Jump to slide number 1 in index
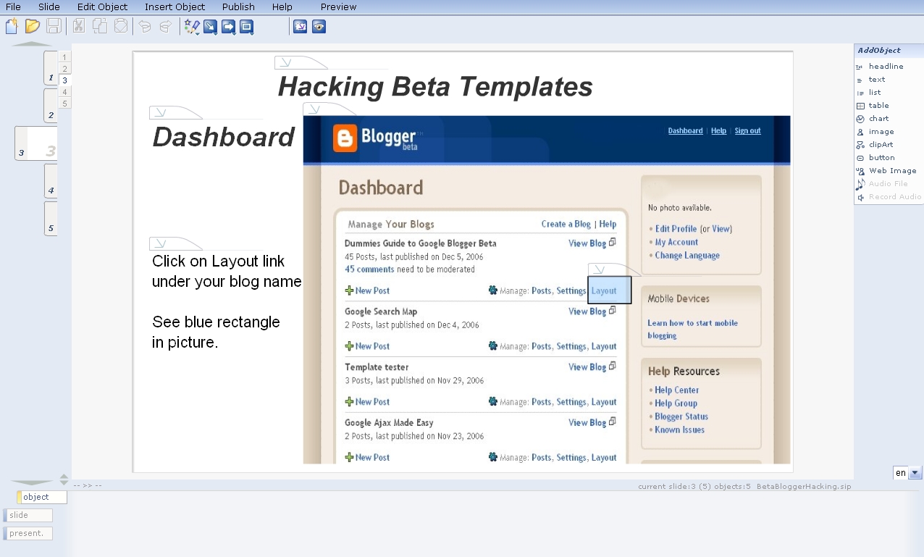Screen dimensions: 924x557 tap(64, 57)
